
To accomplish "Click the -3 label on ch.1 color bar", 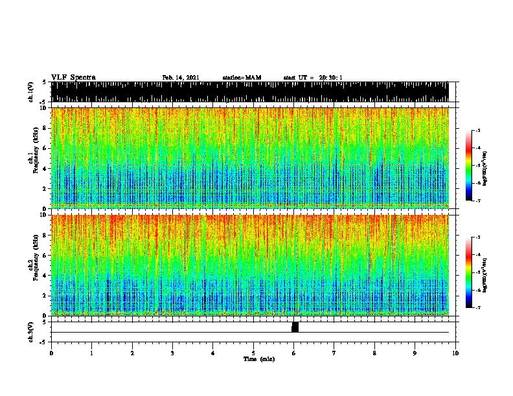I will [x=478, y=130].
